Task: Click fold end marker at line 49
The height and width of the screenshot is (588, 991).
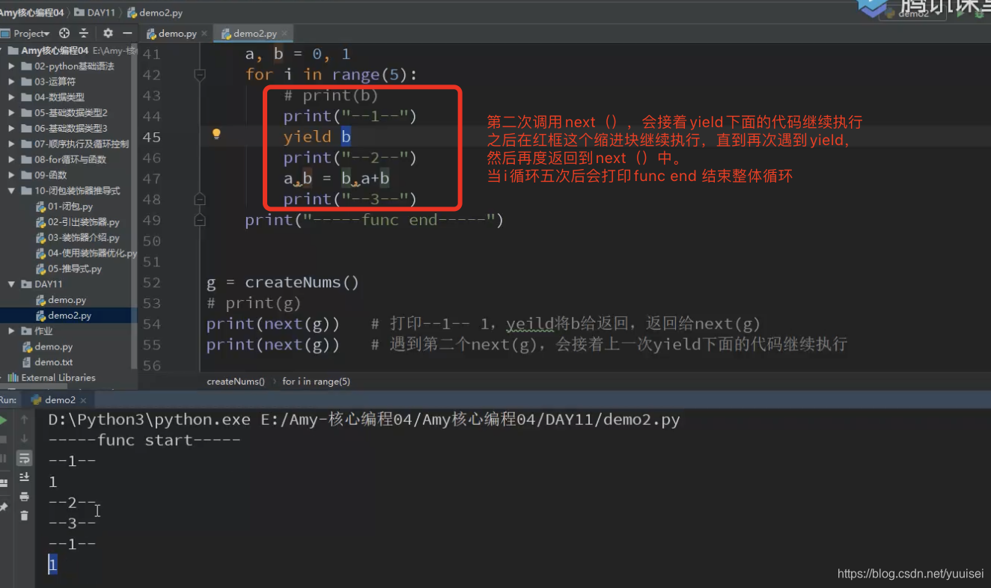Action: 200,221
